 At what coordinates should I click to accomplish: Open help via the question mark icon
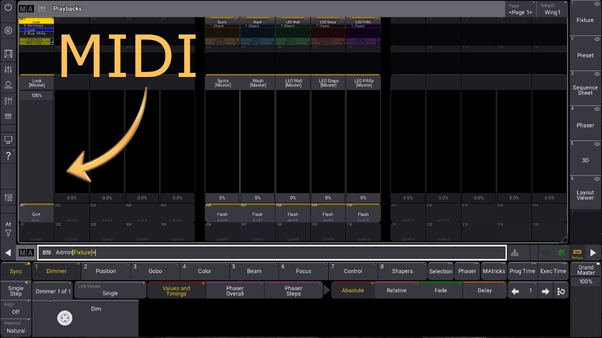8,156
